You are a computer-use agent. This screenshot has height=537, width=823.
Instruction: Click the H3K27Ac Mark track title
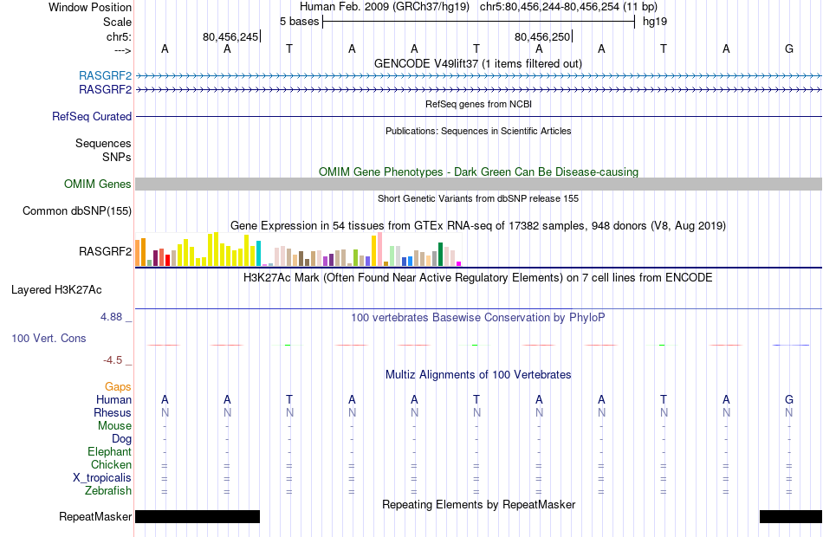point(478,277)
